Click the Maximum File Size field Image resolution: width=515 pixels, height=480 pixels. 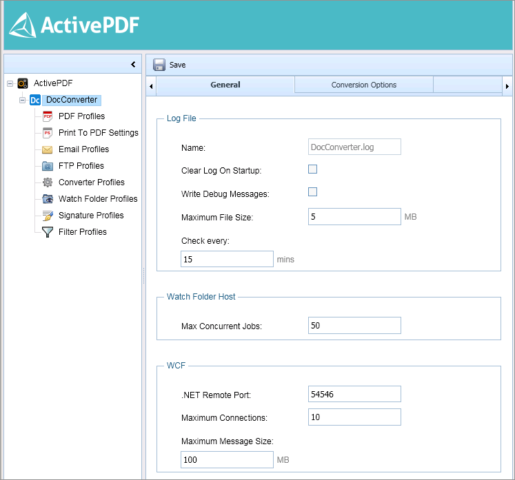point(354,216)
